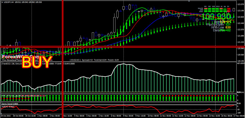Click the -100 level on %R scale

pos(239,113)
